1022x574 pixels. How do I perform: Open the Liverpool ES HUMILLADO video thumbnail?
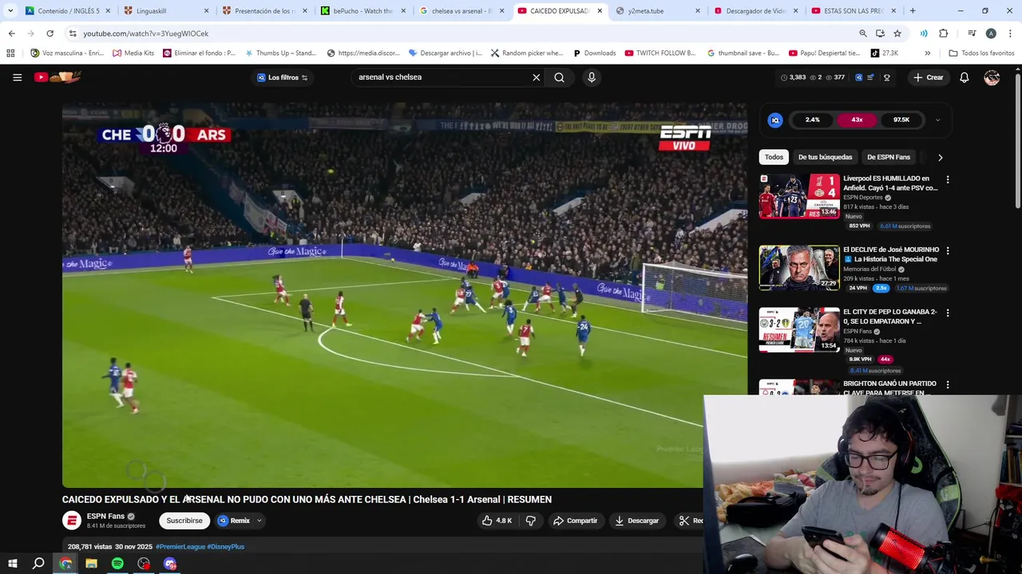(798, 196)
